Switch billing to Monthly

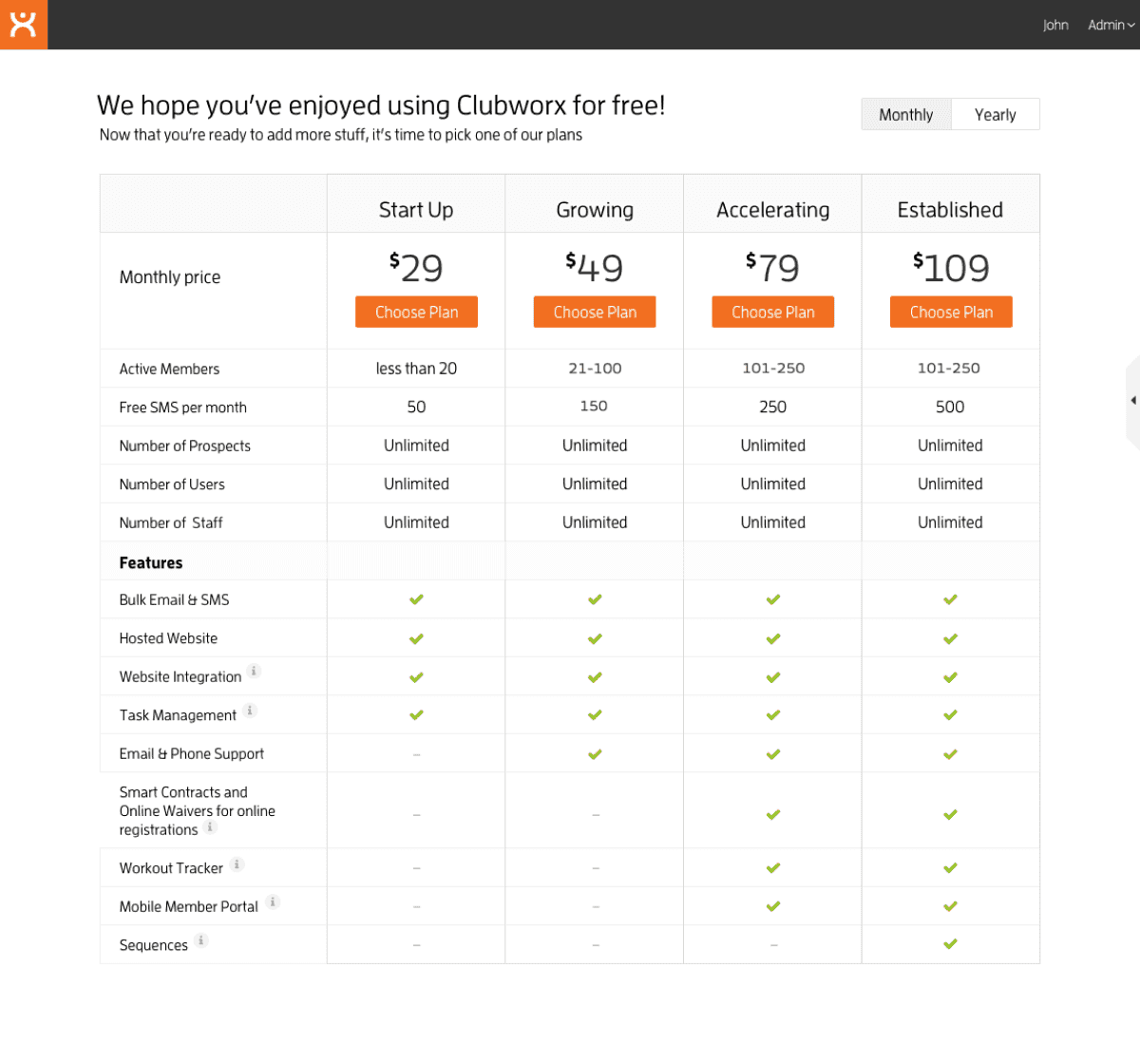click(905, 115)
